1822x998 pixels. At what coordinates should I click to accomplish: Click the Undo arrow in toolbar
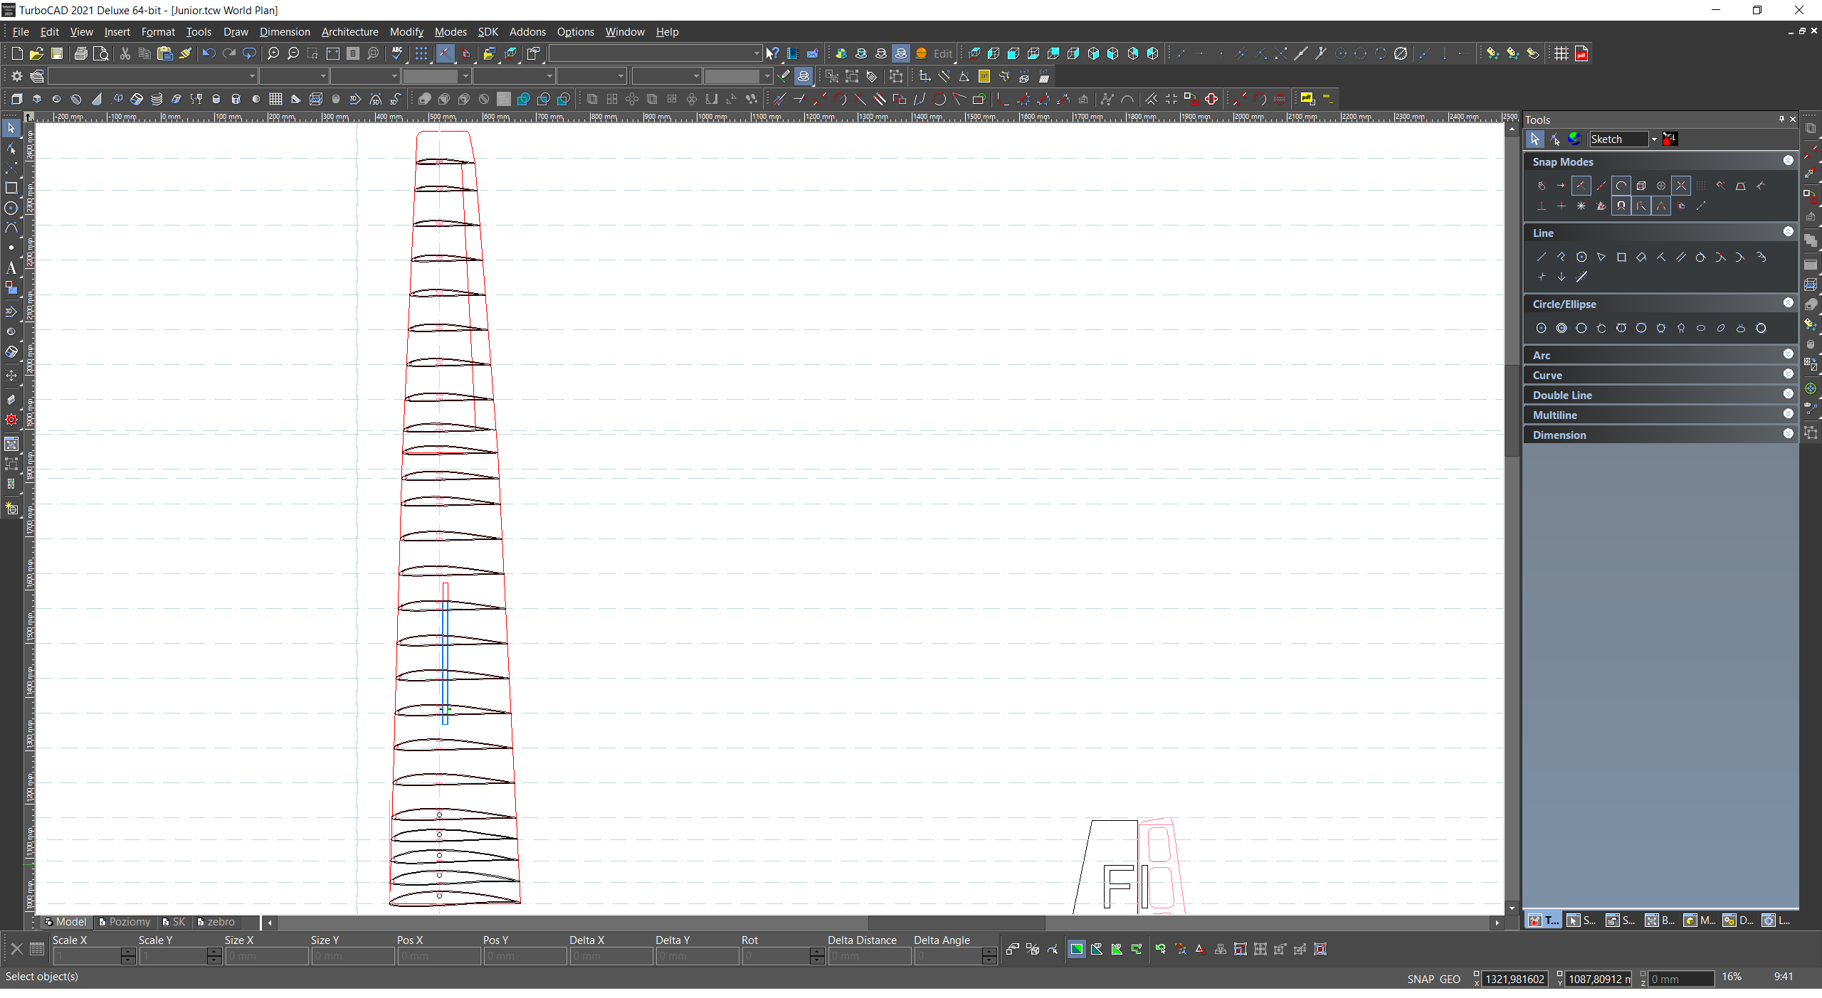209,53
